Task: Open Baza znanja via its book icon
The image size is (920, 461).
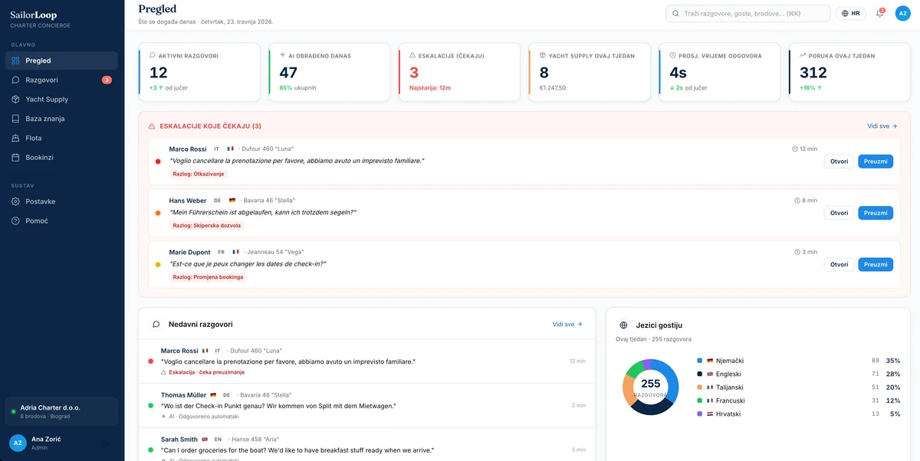Action: pos(16,119)
